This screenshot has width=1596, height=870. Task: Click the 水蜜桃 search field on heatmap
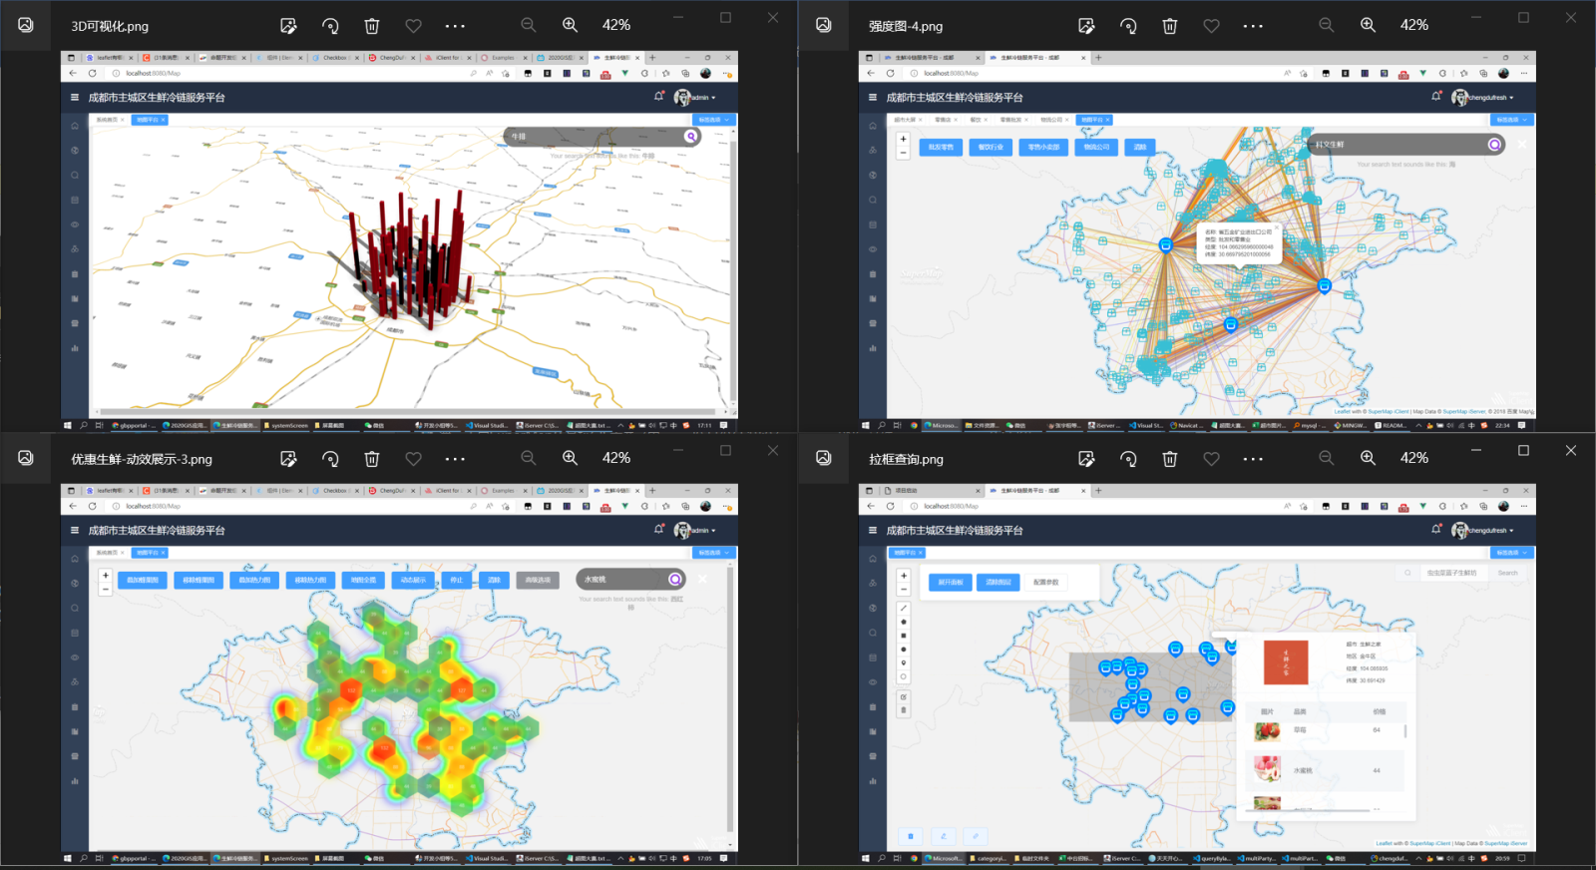[623, 580]
